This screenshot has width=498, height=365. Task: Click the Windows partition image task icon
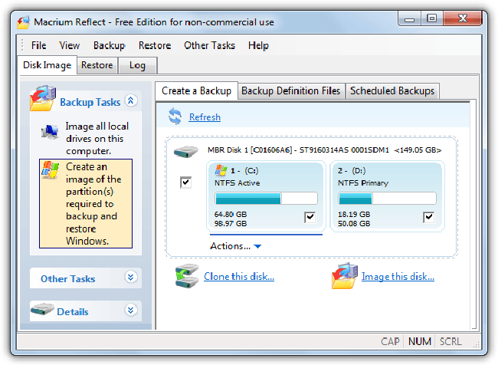coord(50,170)
